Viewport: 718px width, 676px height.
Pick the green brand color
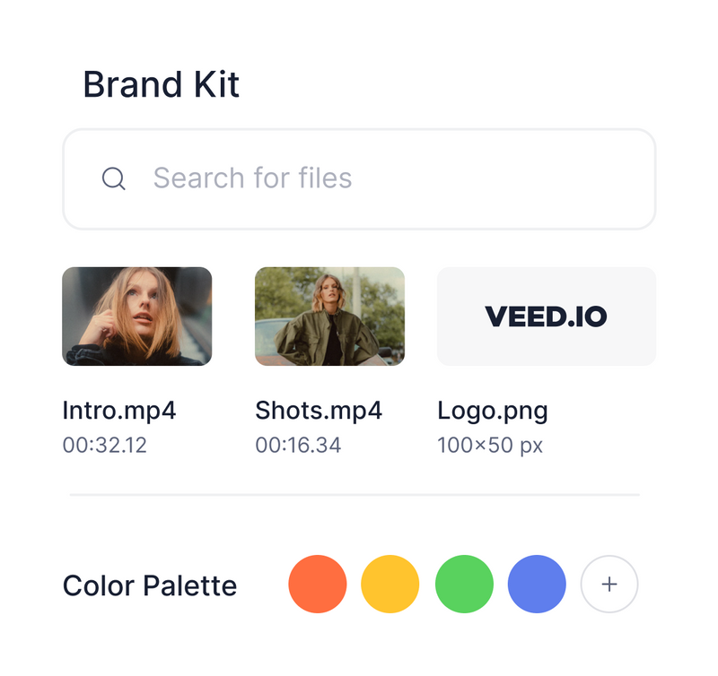(x=462, y=584)
